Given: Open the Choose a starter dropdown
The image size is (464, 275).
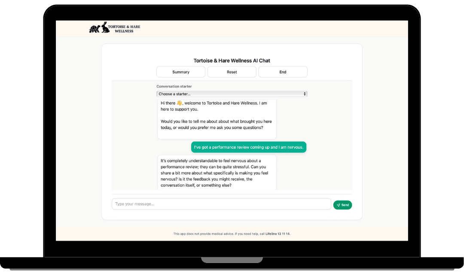Looking at the screenshot, I should coord(232,94).
